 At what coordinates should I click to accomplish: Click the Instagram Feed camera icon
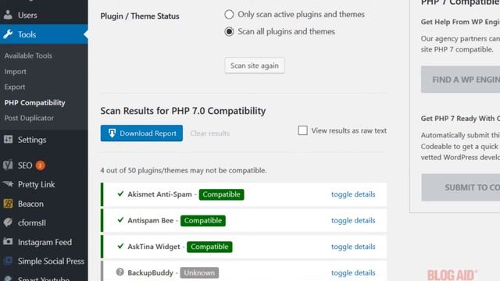(8, 242)
